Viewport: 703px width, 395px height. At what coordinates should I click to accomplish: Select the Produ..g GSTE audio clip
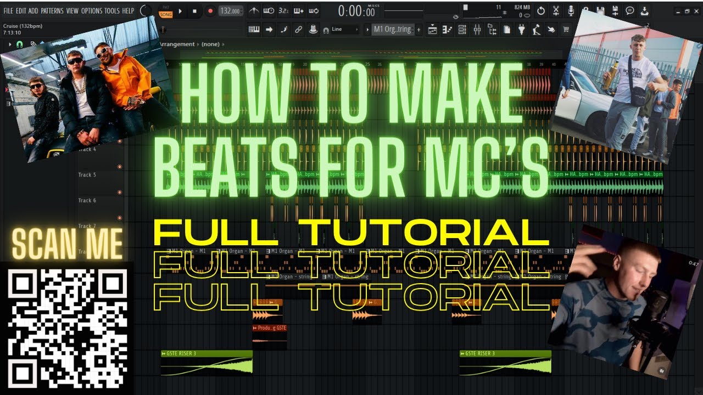[x=269, y=336]
